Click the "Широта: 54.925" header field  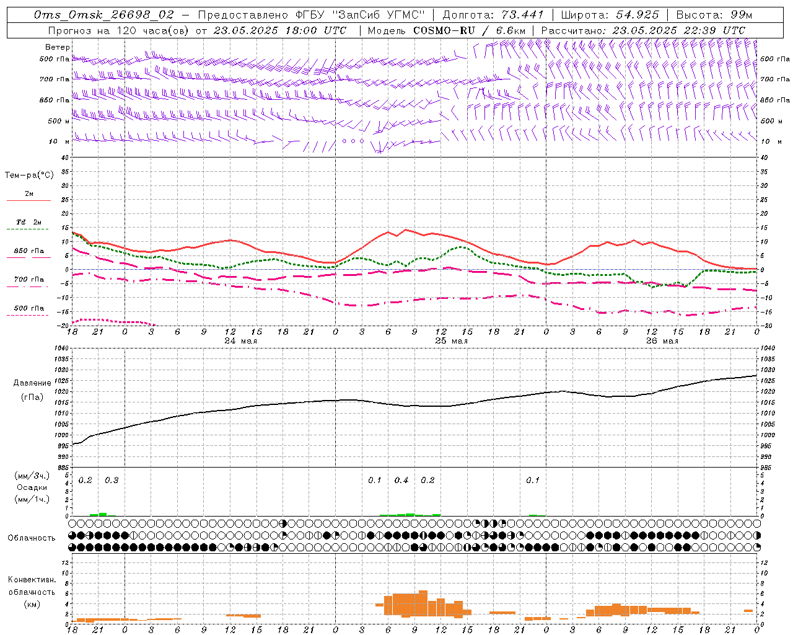610,14
